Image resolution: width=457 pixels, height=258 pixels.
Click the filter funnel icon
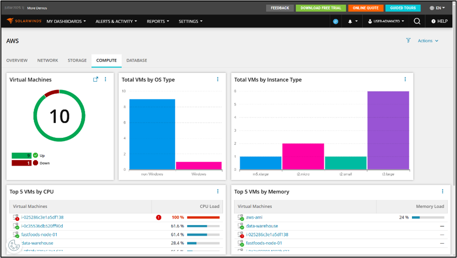[408, 40]
